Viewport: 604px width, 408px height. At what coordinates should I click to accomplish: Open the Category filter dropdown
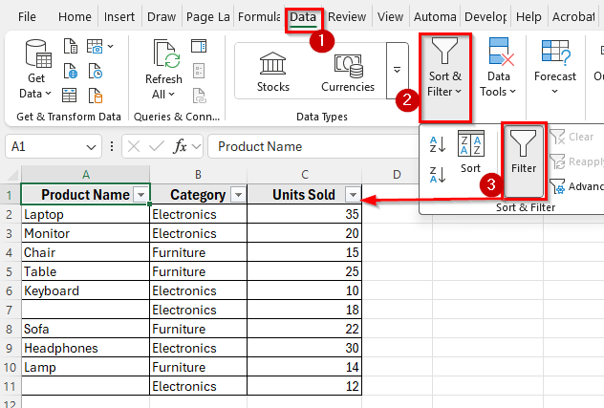pyautogui.click(x=238, y=195)
